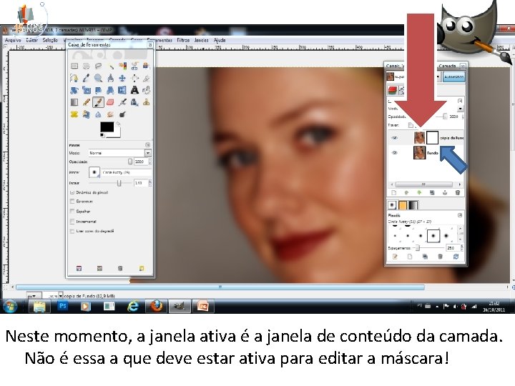Hide the cópia de Fundo layer
Screen dimensions: 515x386
coord(394,138)
